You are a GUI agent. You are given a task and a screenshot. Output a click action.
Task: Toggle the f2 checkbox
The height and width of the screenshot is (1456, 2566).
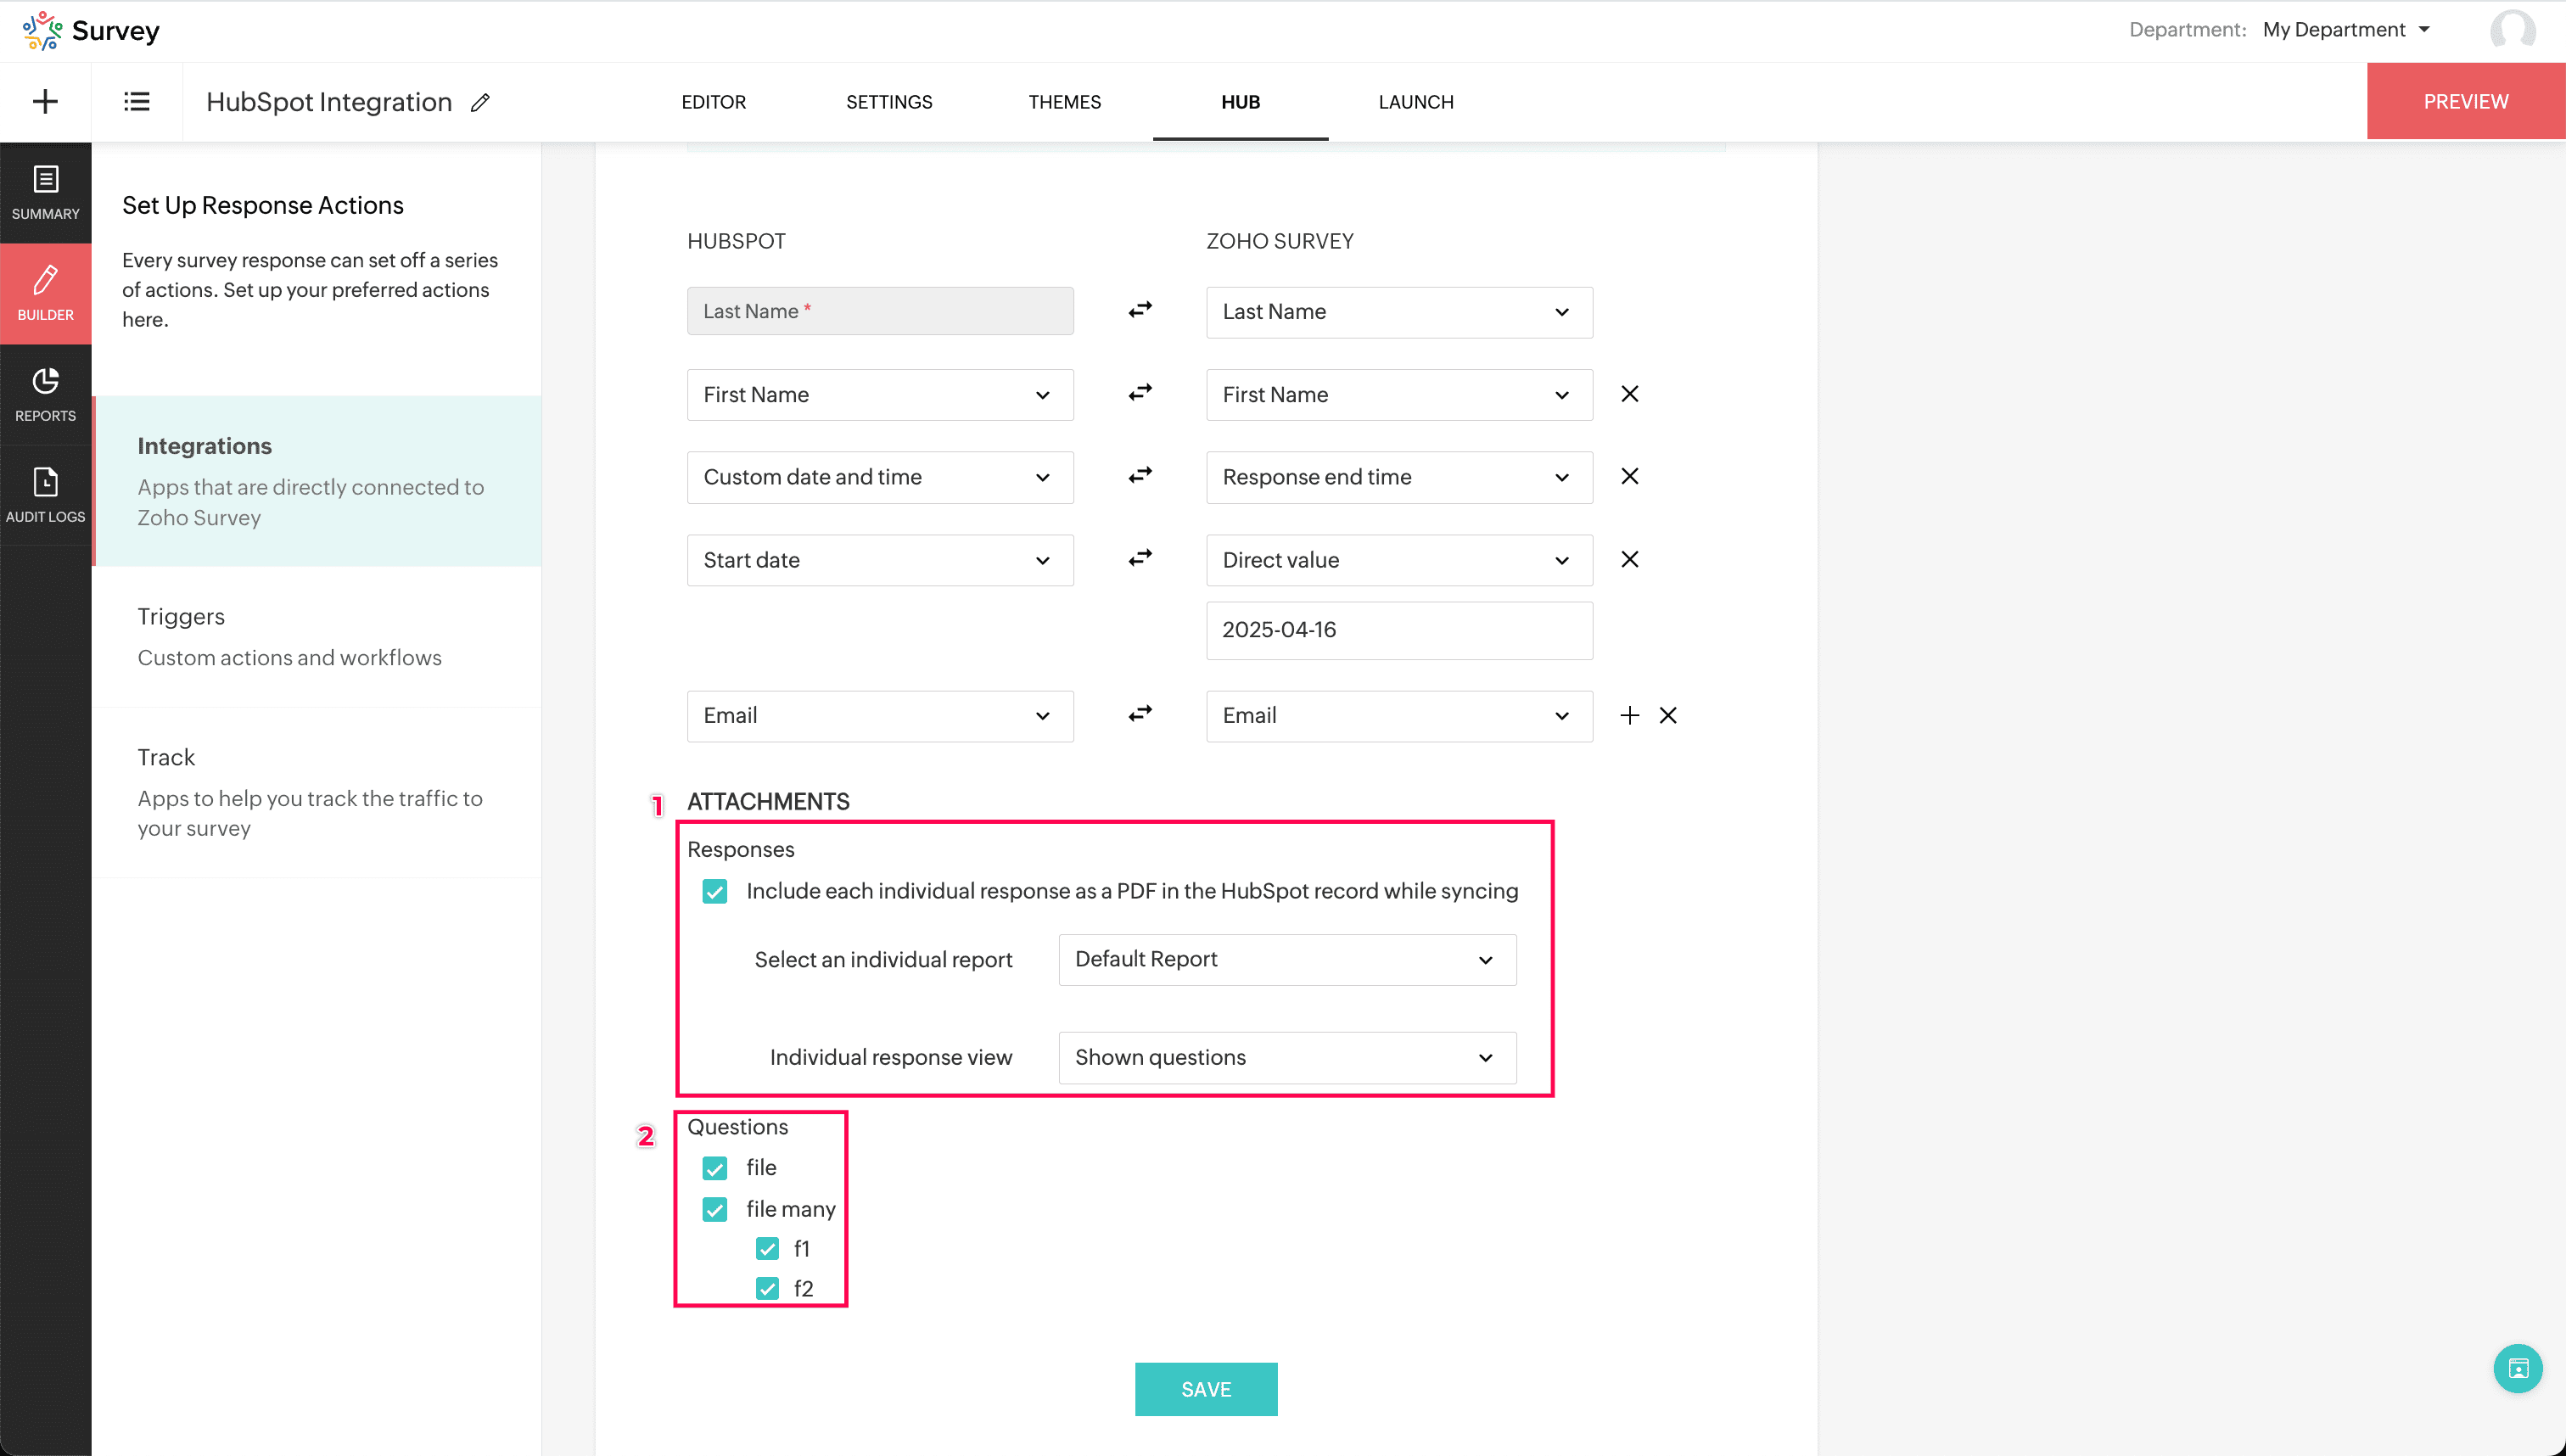767,1289
